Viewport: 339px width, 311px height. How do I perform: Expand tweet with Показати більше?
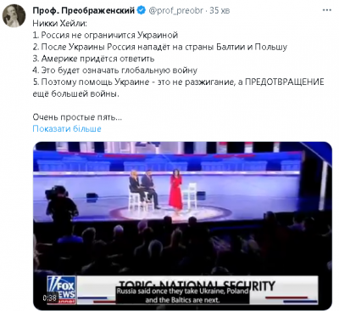point(67,128)
